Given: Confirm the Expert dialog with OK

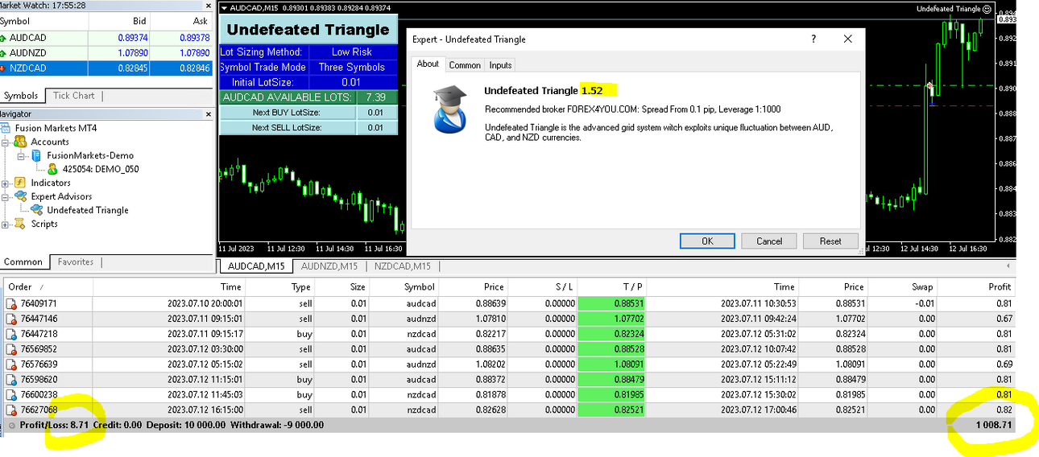Looking at the screenshot, I should click(x=707, y=241).
